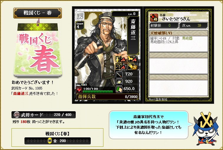
Task: Click the sword attack stat icon
Action: [119, 74]
